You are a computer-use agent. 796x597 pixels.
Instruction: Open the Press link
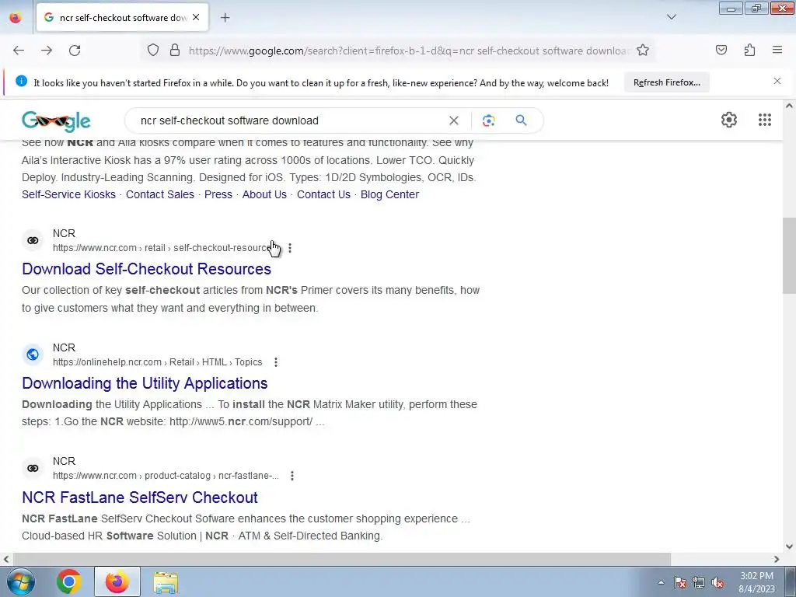tap(218, 194)
